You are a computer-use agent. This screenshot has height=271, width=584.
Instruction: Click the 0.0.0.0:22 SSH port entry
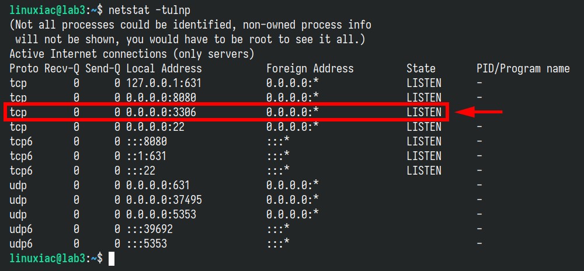tap(155, 127)
